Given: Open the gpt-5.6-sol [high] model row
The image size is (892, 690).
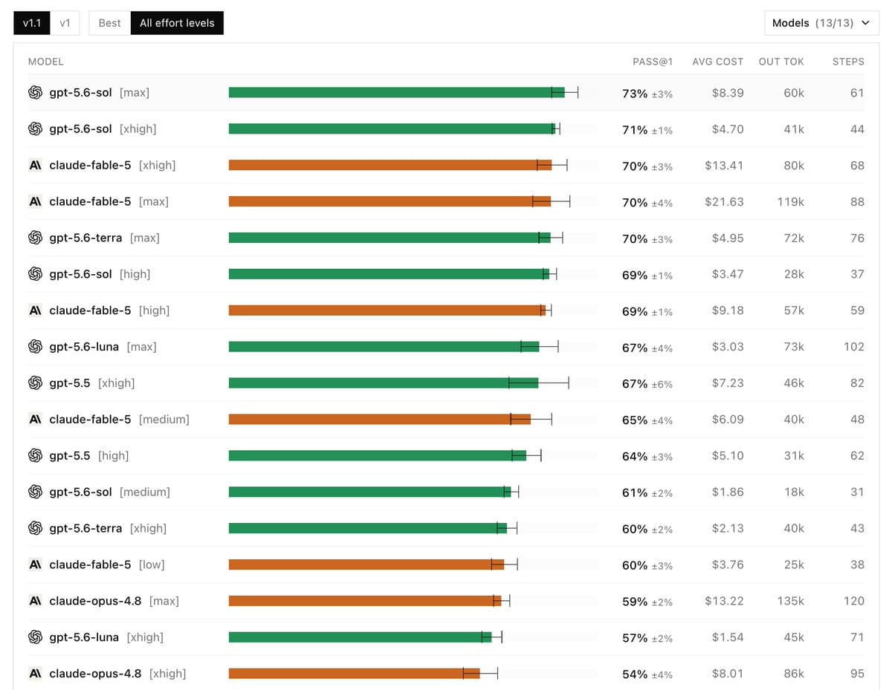Looking at the screenshot, I should click(x=446, y=274).
